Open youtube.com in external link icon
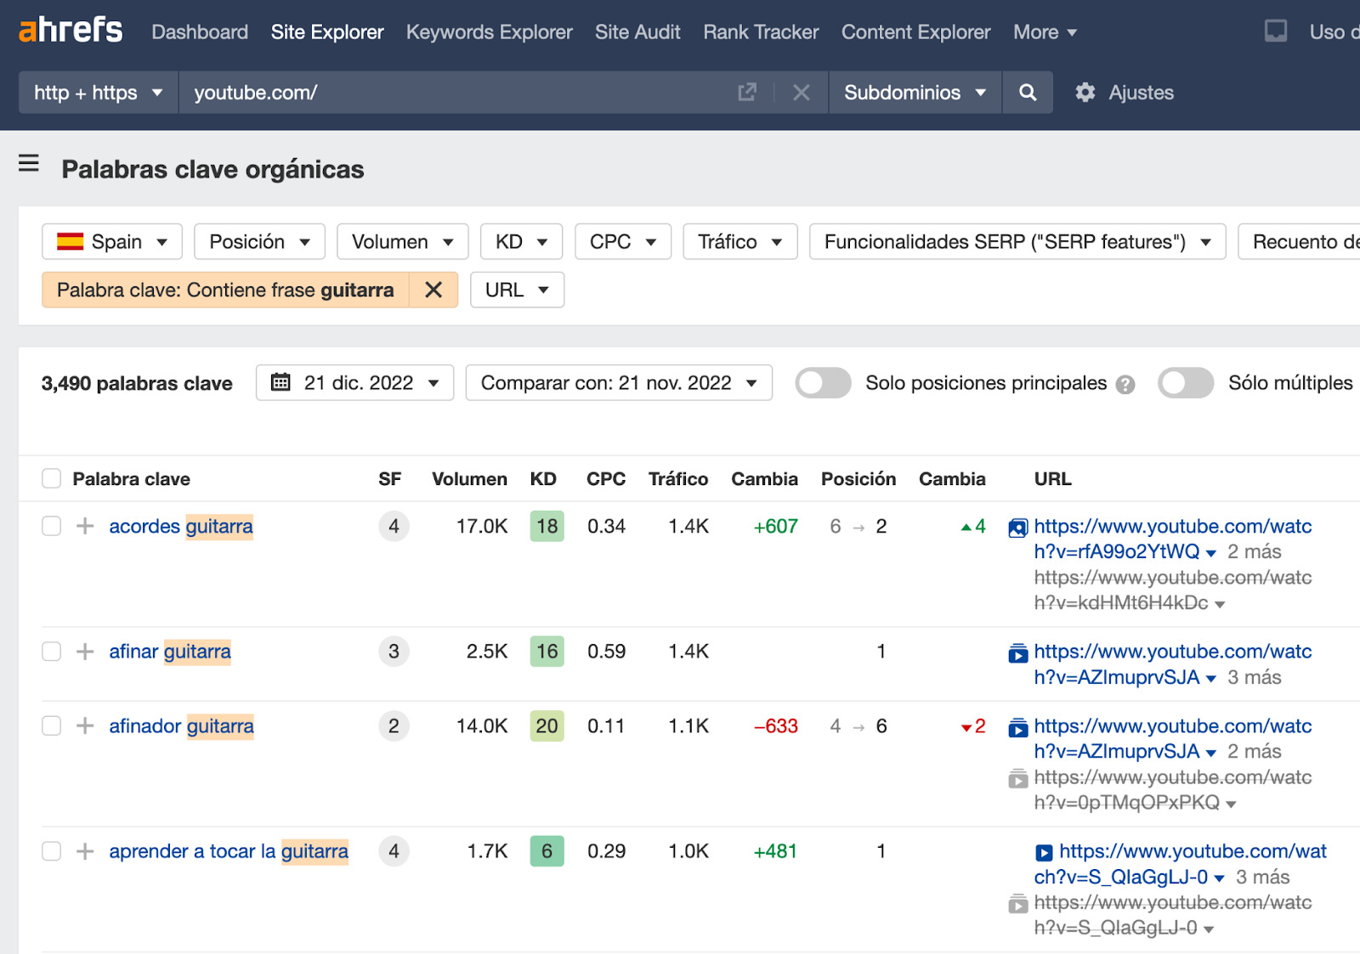 click(747, 93)
